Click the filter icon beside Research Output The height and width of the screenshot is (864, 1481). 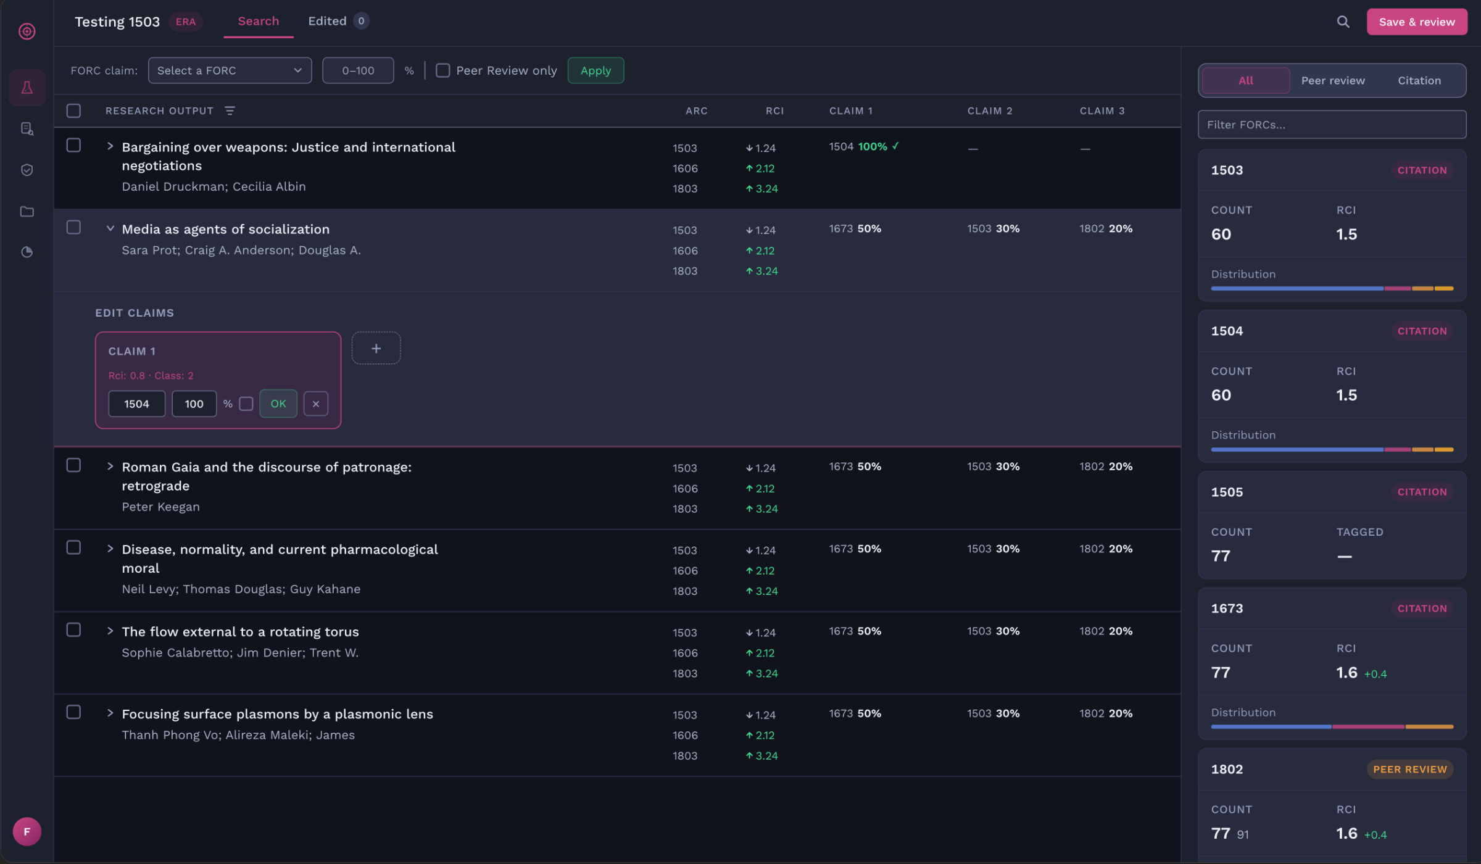(230, 110)
